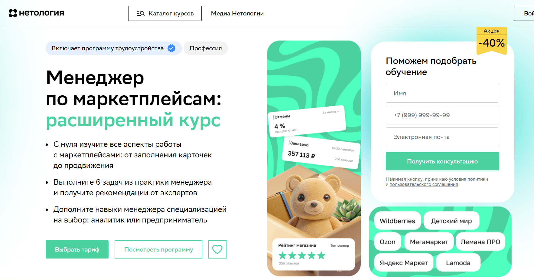The height and width of the screenshot is (280, 534).
Task: Click into the phone number field
Action: (x=442, y=115)
